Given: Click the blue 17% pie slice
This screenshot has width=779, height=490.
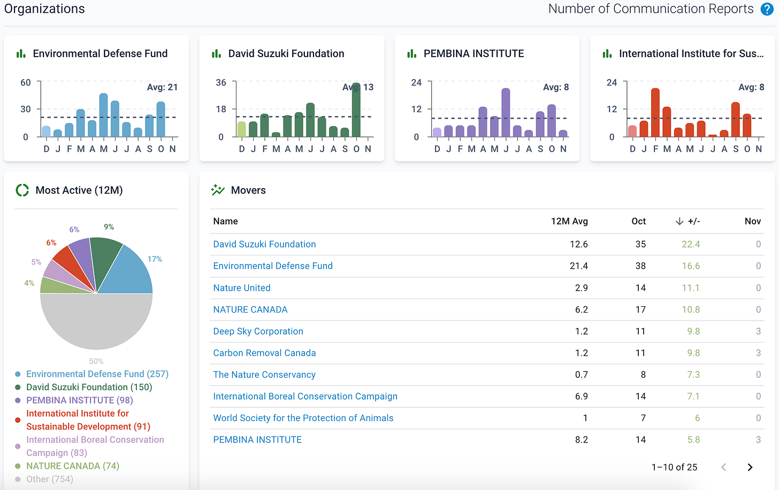Looking at the screenshot, I should coord(128,273).
